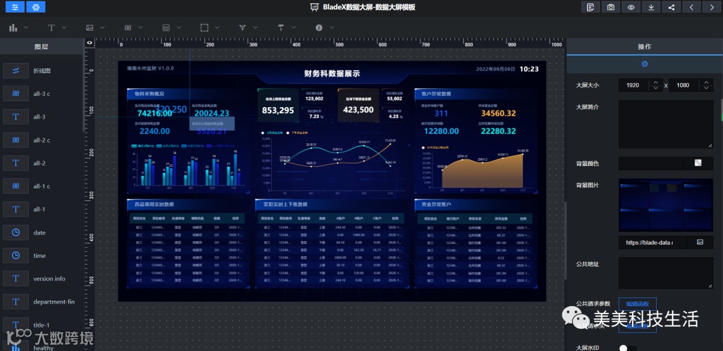This screenshot has width=723, height=351.
Task: Increase the 1920 width stepper
Action: (x=655, y=82)
